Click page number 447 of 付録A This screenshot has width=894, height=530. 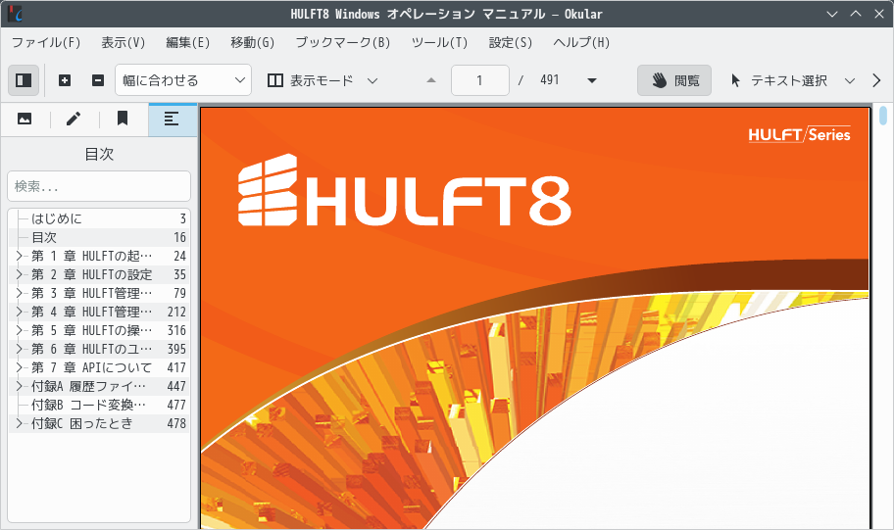176,386
